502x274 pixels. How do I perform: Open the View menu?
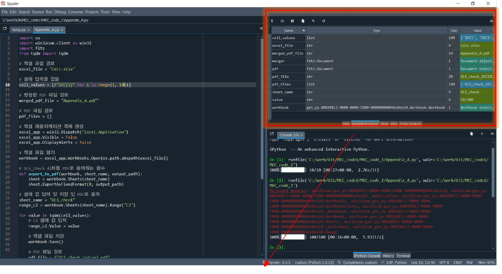(116, 12)
